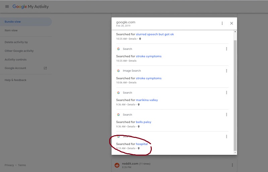268x172 pixels.
Task: Close the google.com activity dialog
Action: tap(231, 23)
